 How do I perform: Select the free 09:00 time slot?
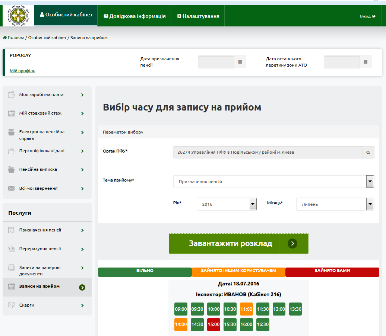181,309
